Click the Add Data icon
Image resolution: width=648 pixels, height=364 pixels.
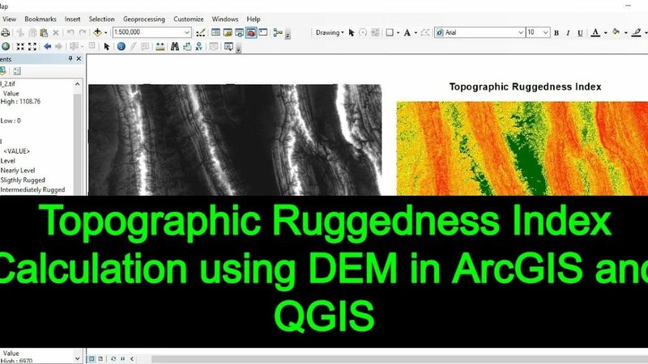pyautogui.click(x=97, y=32)
